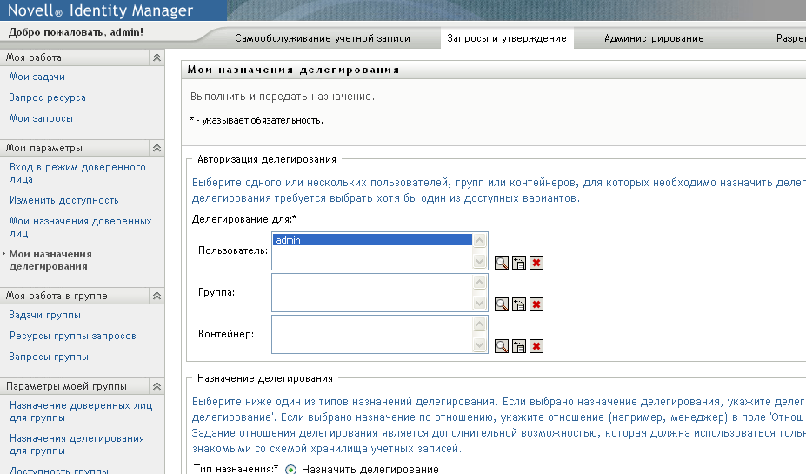The width and height of the screenshot is (806, 474).
Task: Clear Контейнер list using red X
Action: 536,346
